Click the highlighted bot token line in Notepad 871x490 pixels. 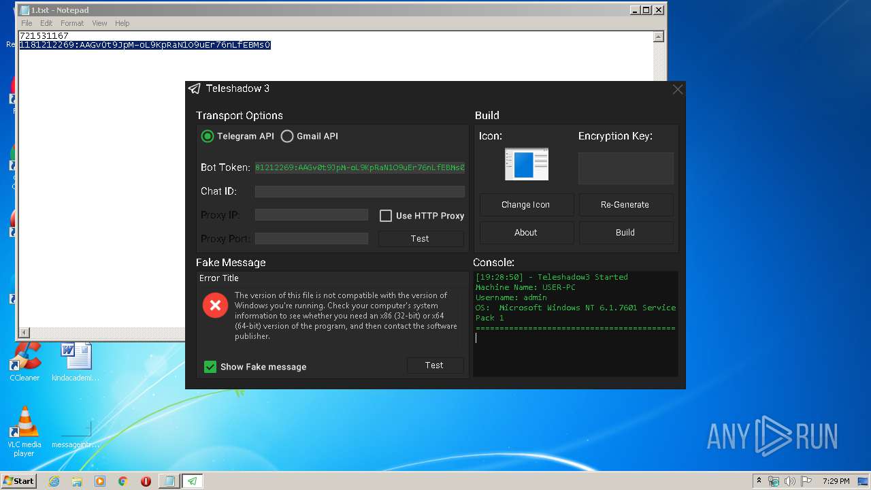coord(145,45)
